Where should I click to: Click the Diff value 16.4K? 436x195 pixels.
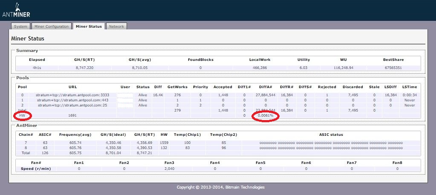tap(158, 95)
